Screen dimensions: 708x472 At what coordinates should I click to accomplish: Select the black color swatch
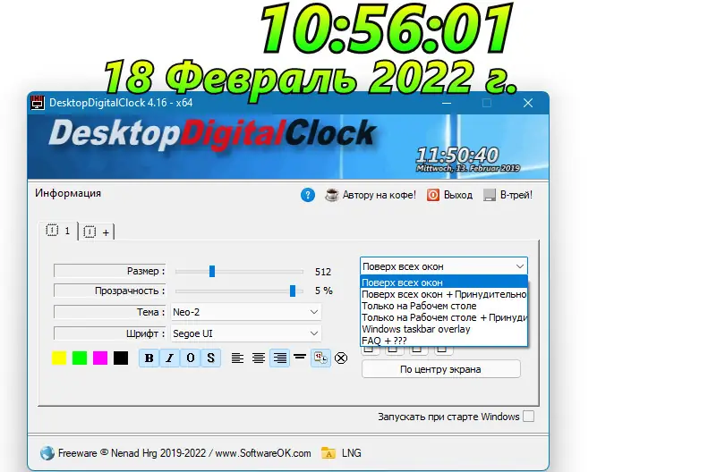(121, 358)
